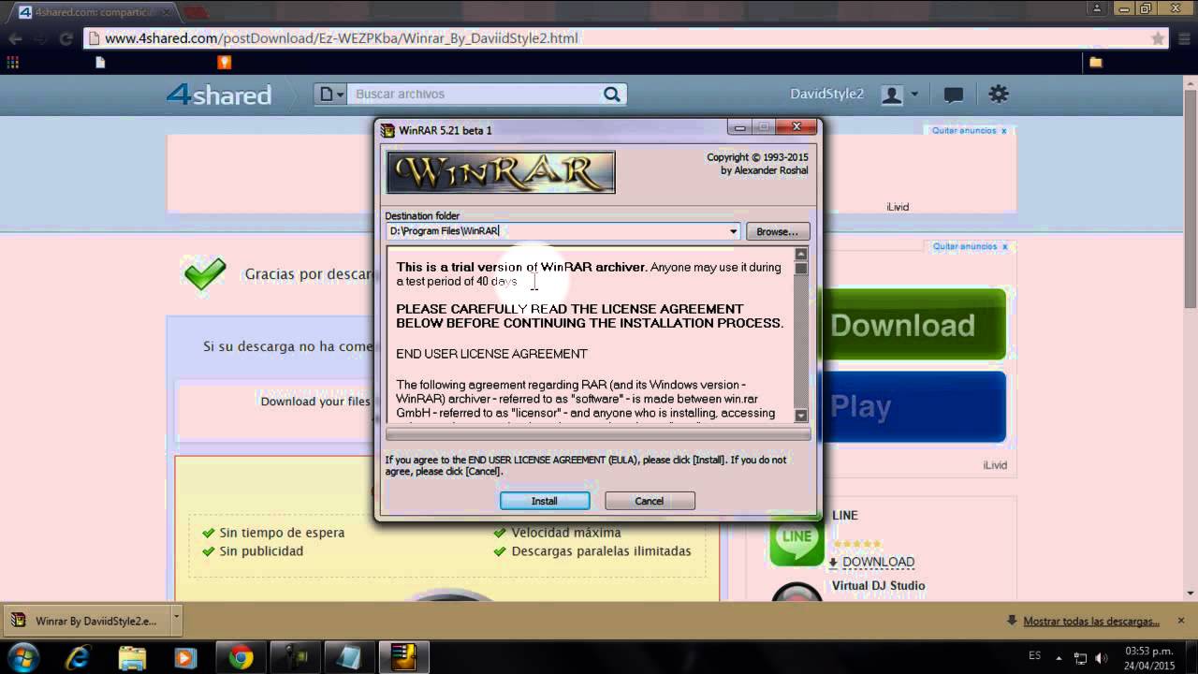This screenshot has height=674, width=1198.
Task: Open the destination folder dropdown arrow
Action: point(733,231)
